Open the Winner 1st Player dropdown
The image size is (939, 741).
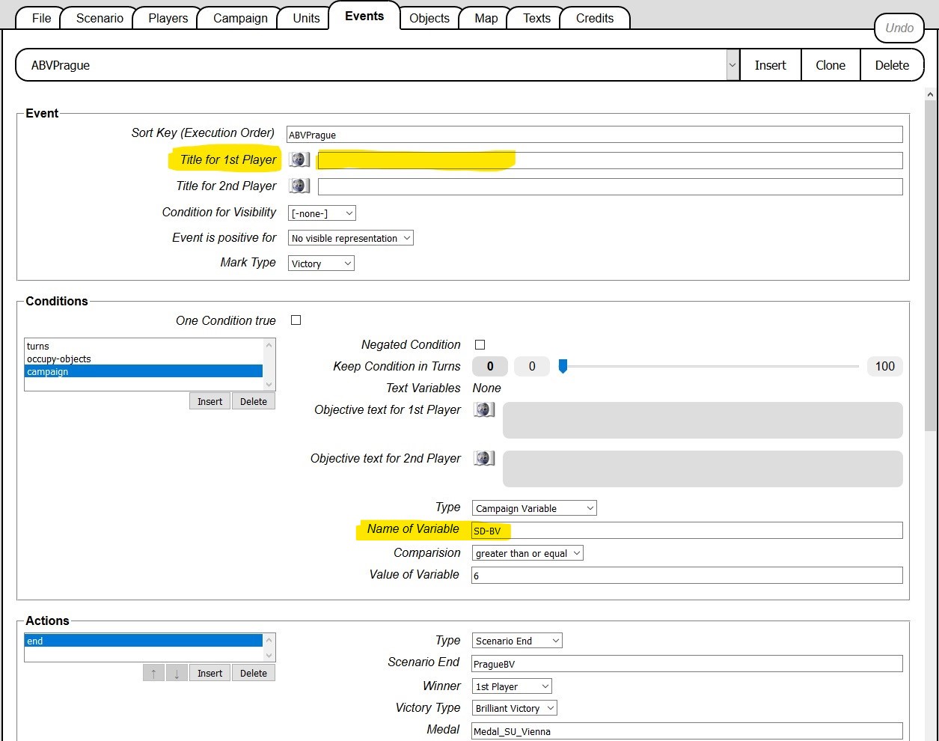512,686
